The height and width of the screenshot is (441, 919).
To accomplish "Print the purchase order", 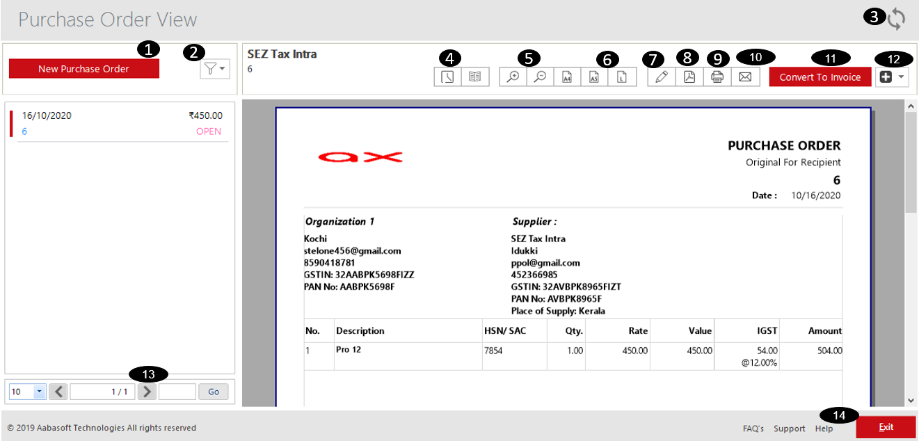I will click(717, 77).
